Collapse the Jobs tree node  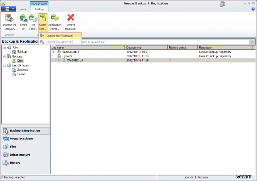tap(4, 48)
